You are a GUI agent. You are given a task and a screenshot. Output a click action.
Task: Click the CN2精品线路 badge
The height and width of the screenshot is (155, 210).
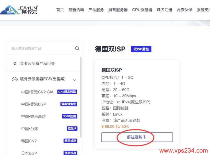click(x=67, y=92)
